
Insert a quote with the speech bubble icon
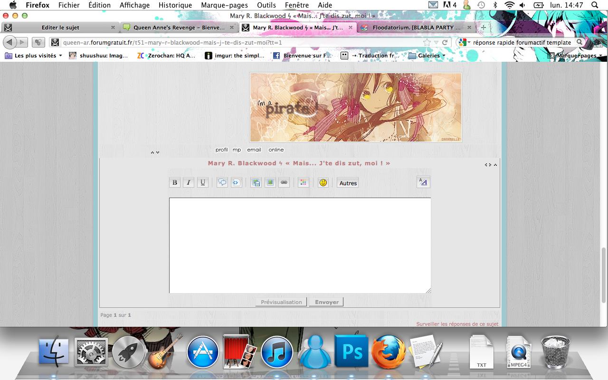coord(222,182)
